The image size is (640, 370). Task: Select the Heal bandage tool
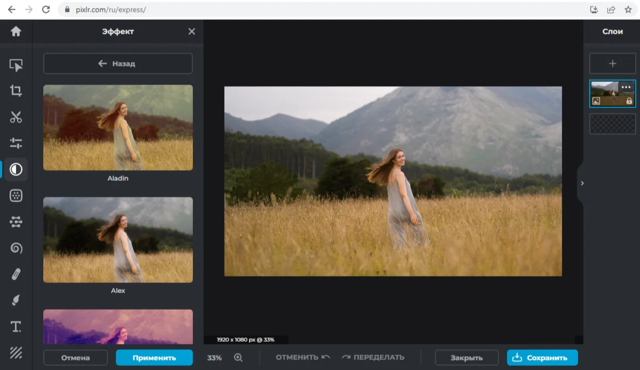(x=16, y=274)
